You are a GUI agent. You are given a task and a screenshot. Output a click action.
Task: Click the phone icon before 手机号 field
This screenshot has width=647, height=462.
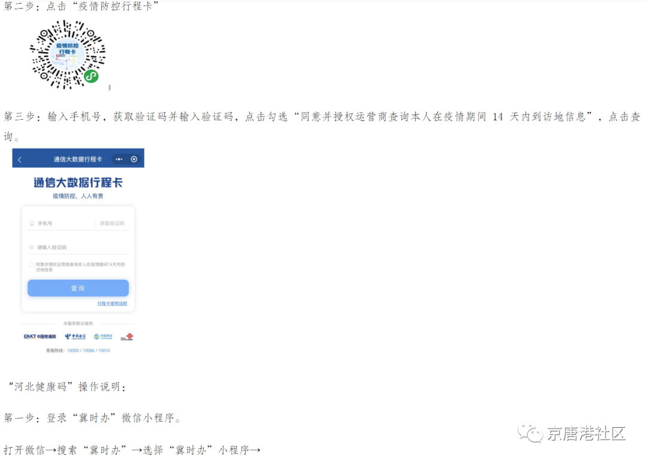click(x=32, y=224)
